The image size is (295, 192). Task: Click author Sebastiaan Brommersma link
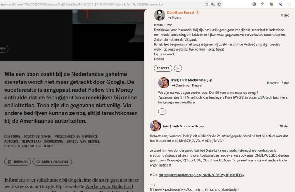pyautogui.click(x=42, y=141)
